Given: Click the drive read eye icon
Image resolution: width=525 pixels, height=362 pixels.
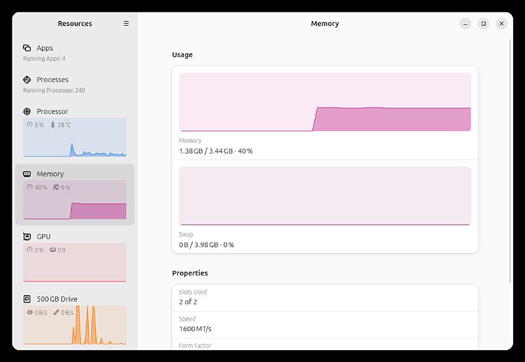Looking at the screenshot, I should click(x=30, y=312).
